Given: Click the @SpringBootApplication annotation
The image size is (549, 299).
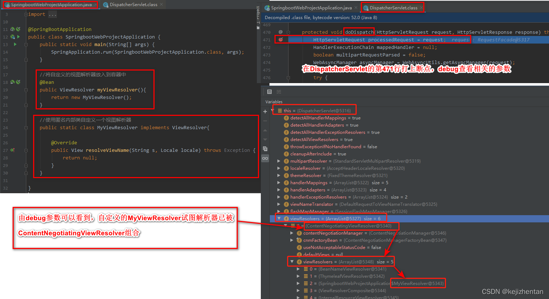Looking at the screenshot, I should [60, 29].
